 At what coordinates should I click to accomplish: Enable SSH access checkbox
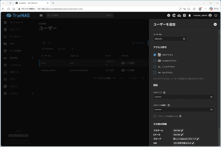(x=155, y=73)
